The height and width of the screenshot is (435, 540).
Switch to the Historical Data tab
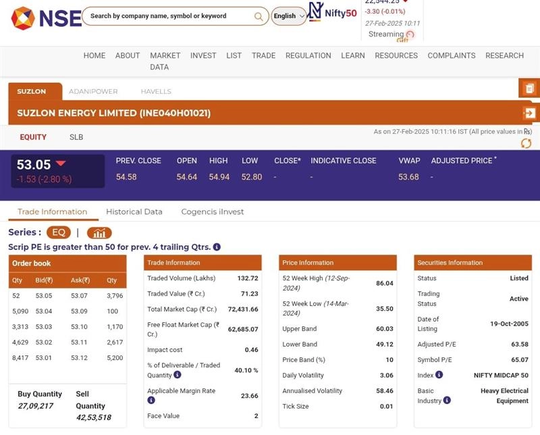tap(134, 211)
